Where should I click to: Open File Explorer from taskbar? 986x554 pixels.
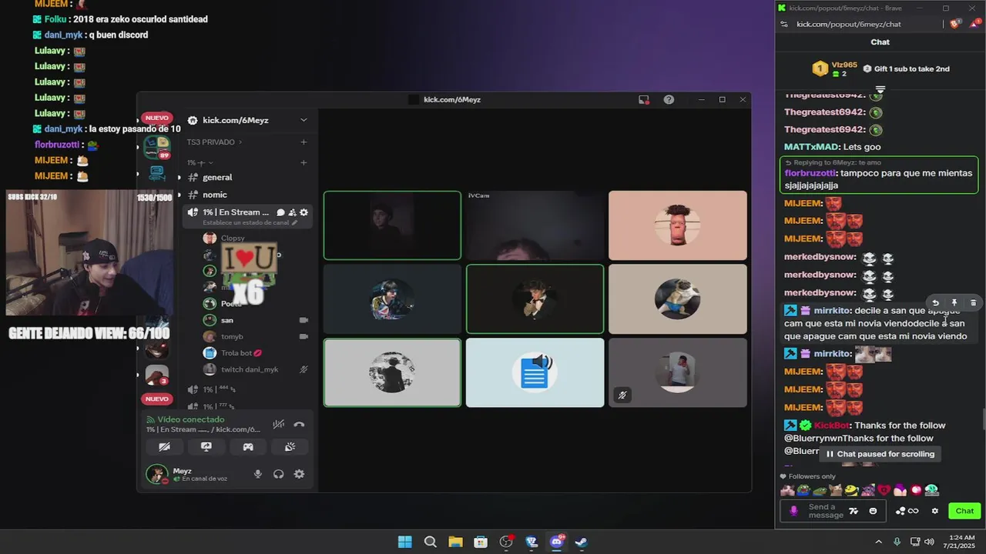pyautogui.click(x=455, y=542)
